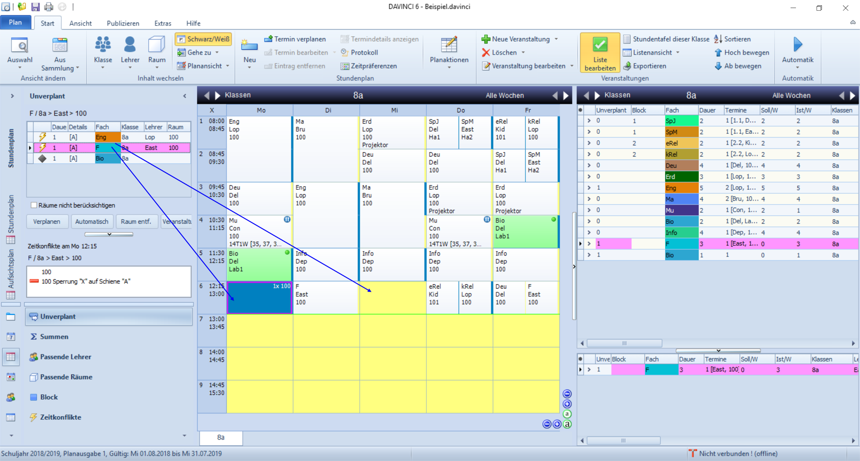Switch content to Lehrer
Image resolution: width=860 pixels, height=461 pixels.
click(130, 53)
